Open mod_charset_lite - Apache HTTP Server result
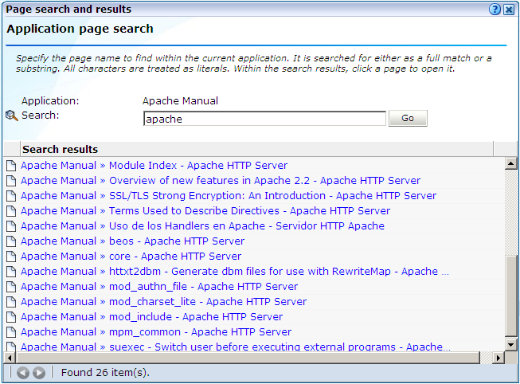 click(163, 302)
